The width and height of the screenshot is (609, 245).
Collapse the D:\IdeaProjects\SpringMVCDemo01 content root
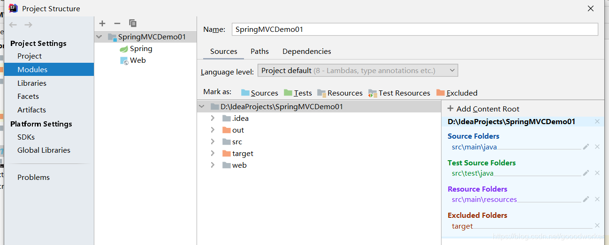click(202, 106)
